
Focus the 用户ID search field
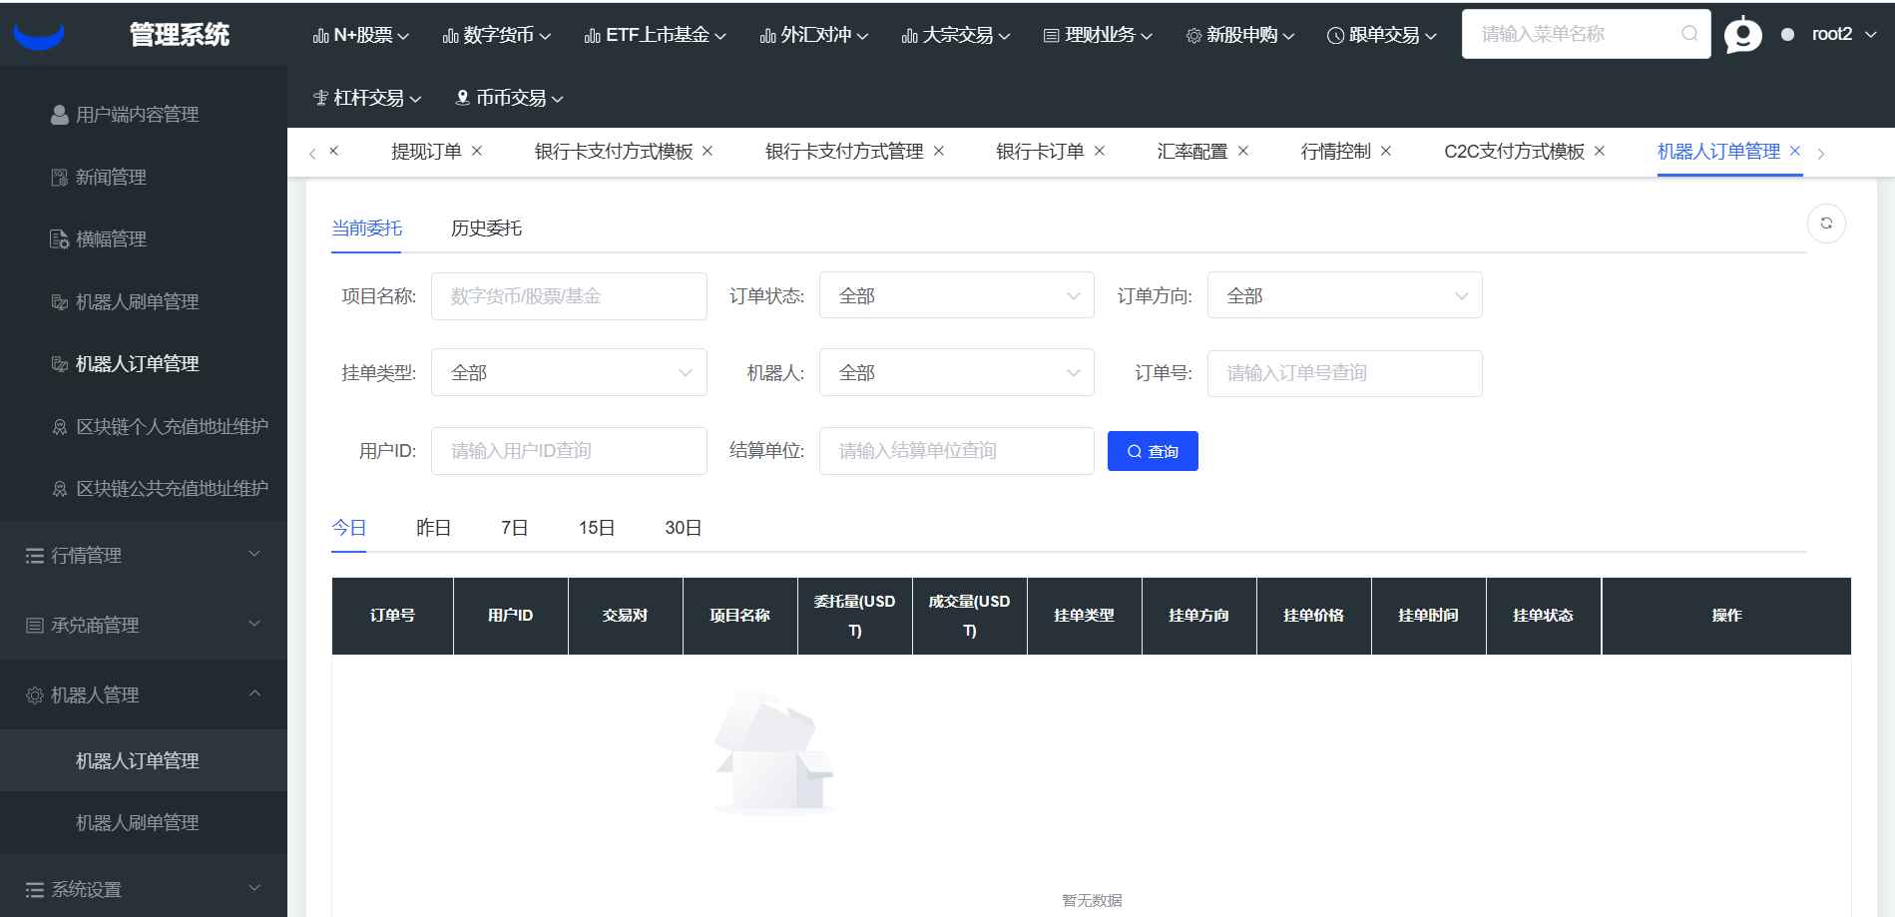tap(569, 451)
